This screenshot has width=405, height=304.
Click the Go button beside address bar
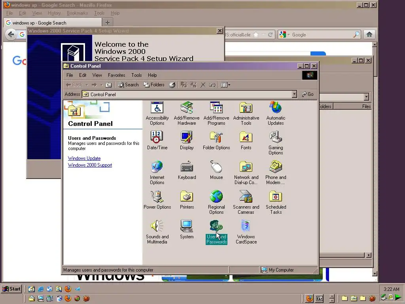tap(308, 94)
